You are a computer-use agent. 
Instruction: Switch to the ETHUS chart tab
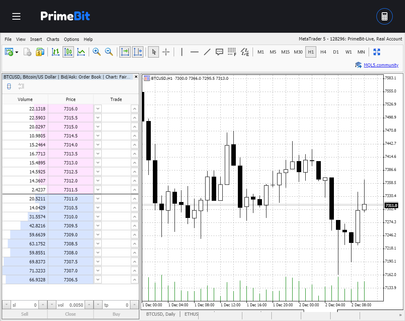(x=191, y=314)
